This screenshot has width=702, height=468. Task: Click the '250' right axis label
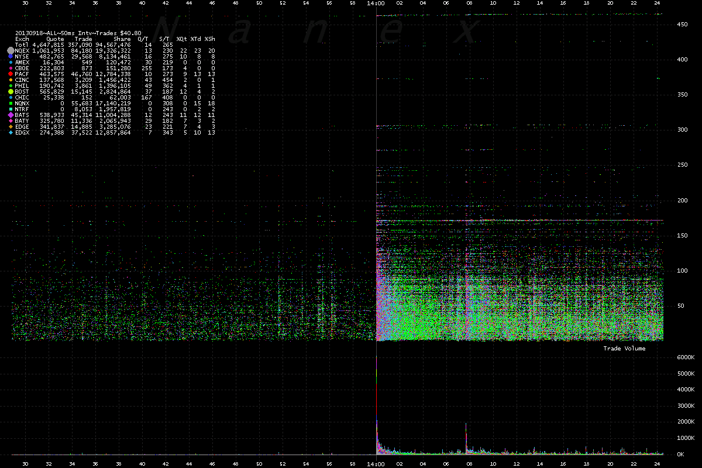(682, 165)
